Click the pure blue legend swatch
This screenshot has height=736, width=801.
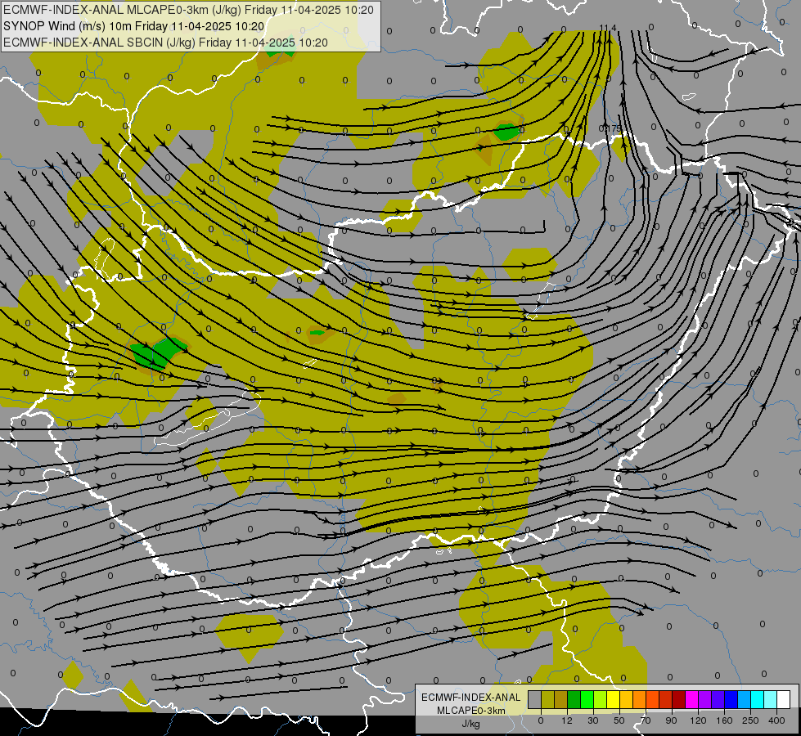[x=731, y=700]
